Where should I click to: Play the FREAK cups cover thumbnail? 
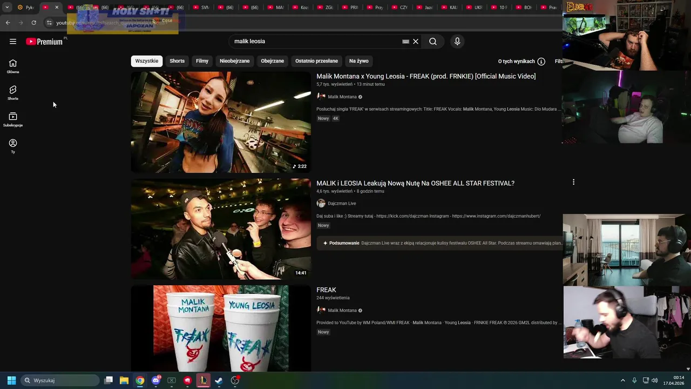coord(221,328)
